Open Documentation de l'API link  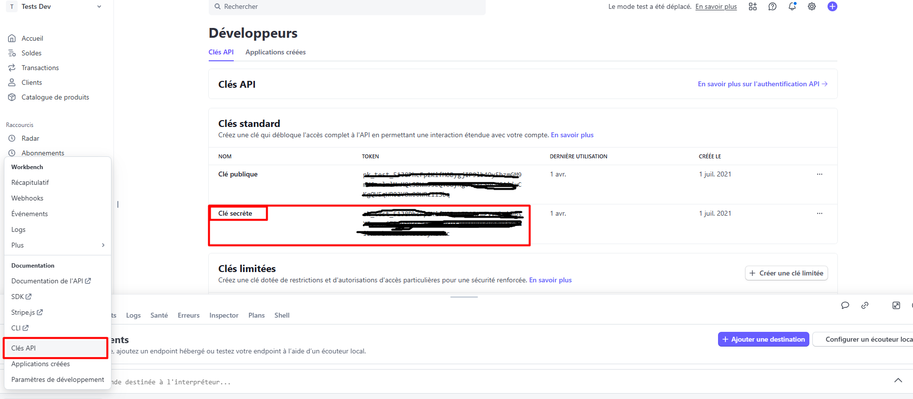(51, 281)
